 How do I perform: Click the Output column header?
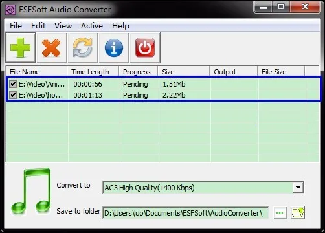tap(233, 72)
